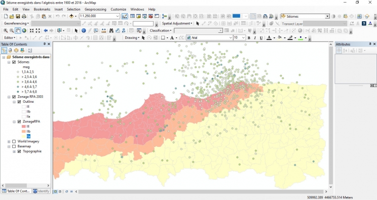Select the Pan hand tool

[x=18, y=30]
